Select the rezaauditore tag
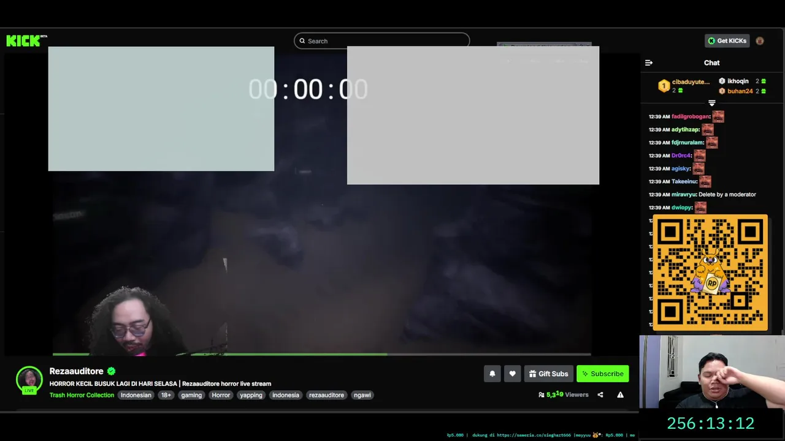Screen dimensions: 785x441 pos(326,395)
